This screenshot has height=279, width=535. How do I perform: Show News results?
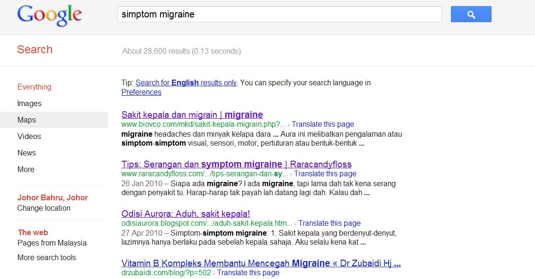[26, 153]
